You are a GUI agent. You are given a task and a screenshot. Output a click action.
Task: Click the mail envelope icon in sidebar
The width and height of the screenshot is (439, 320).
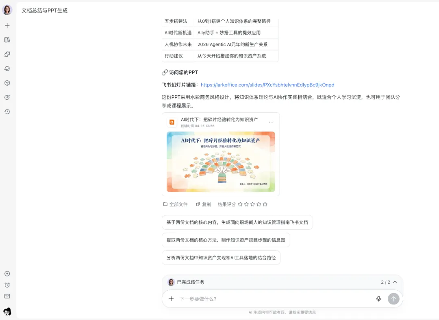click(7, 296)
